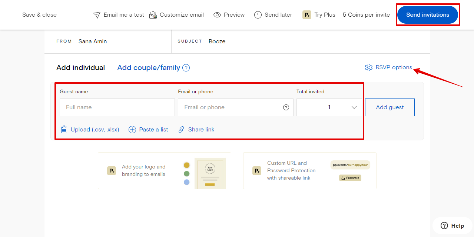Switch to Add couple/family tab

pyautogui.click(x=149, y=68)
